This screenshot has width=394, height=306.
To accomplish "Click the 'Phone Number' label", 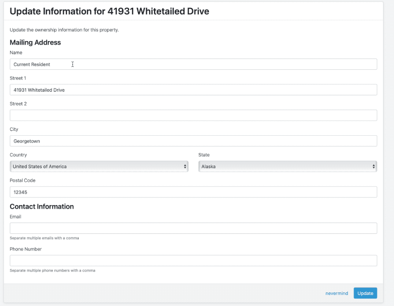I will (x=26, y=249).
